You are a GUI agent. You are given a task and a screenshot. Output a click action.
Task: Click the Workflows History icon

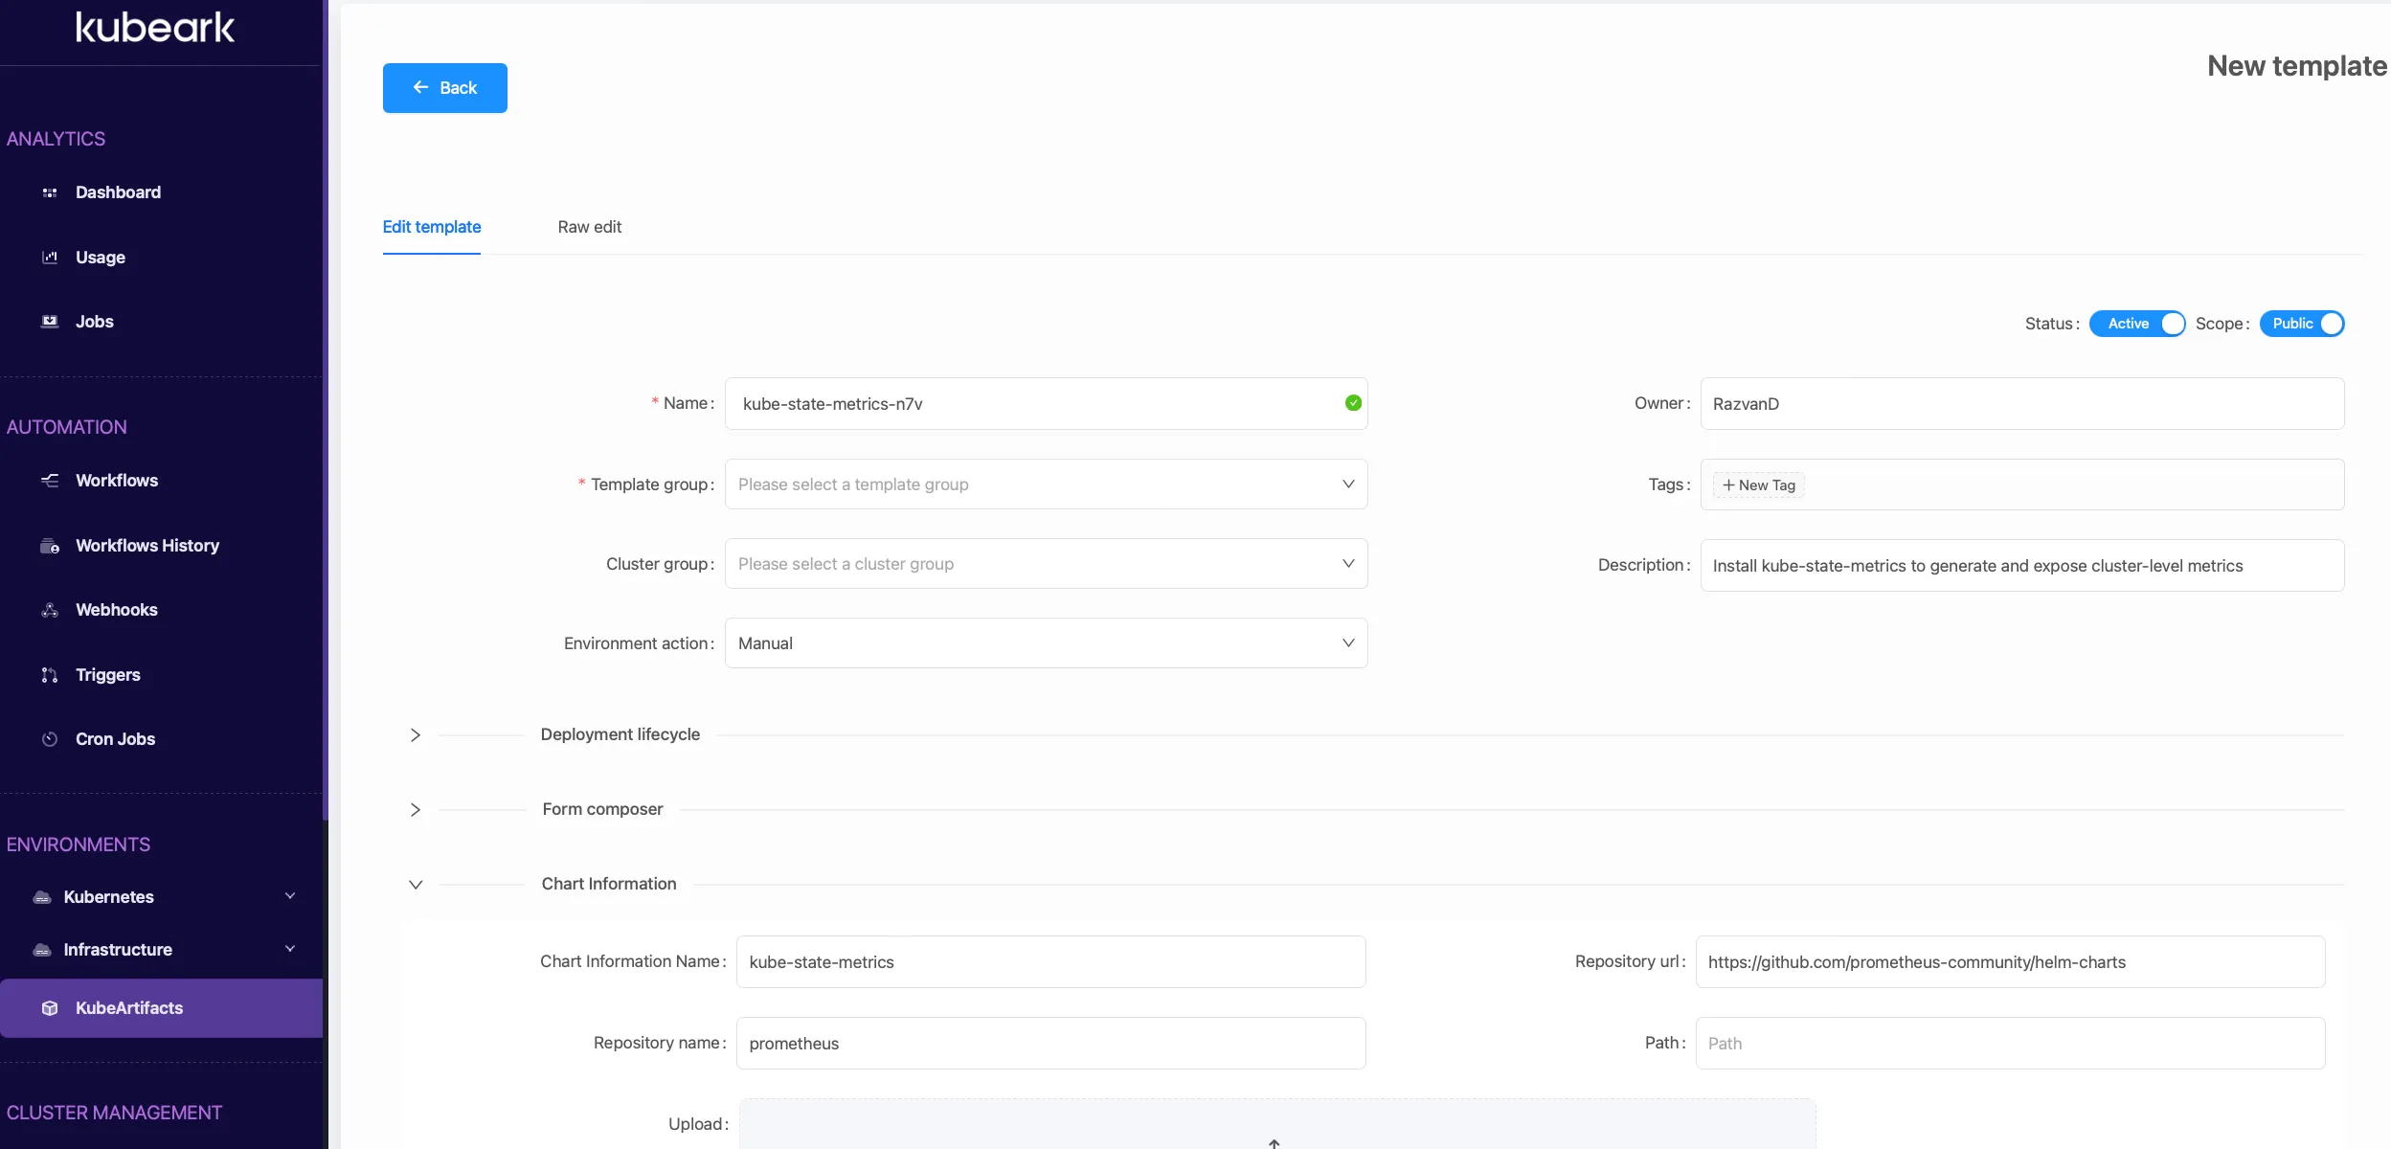[50, 546]
